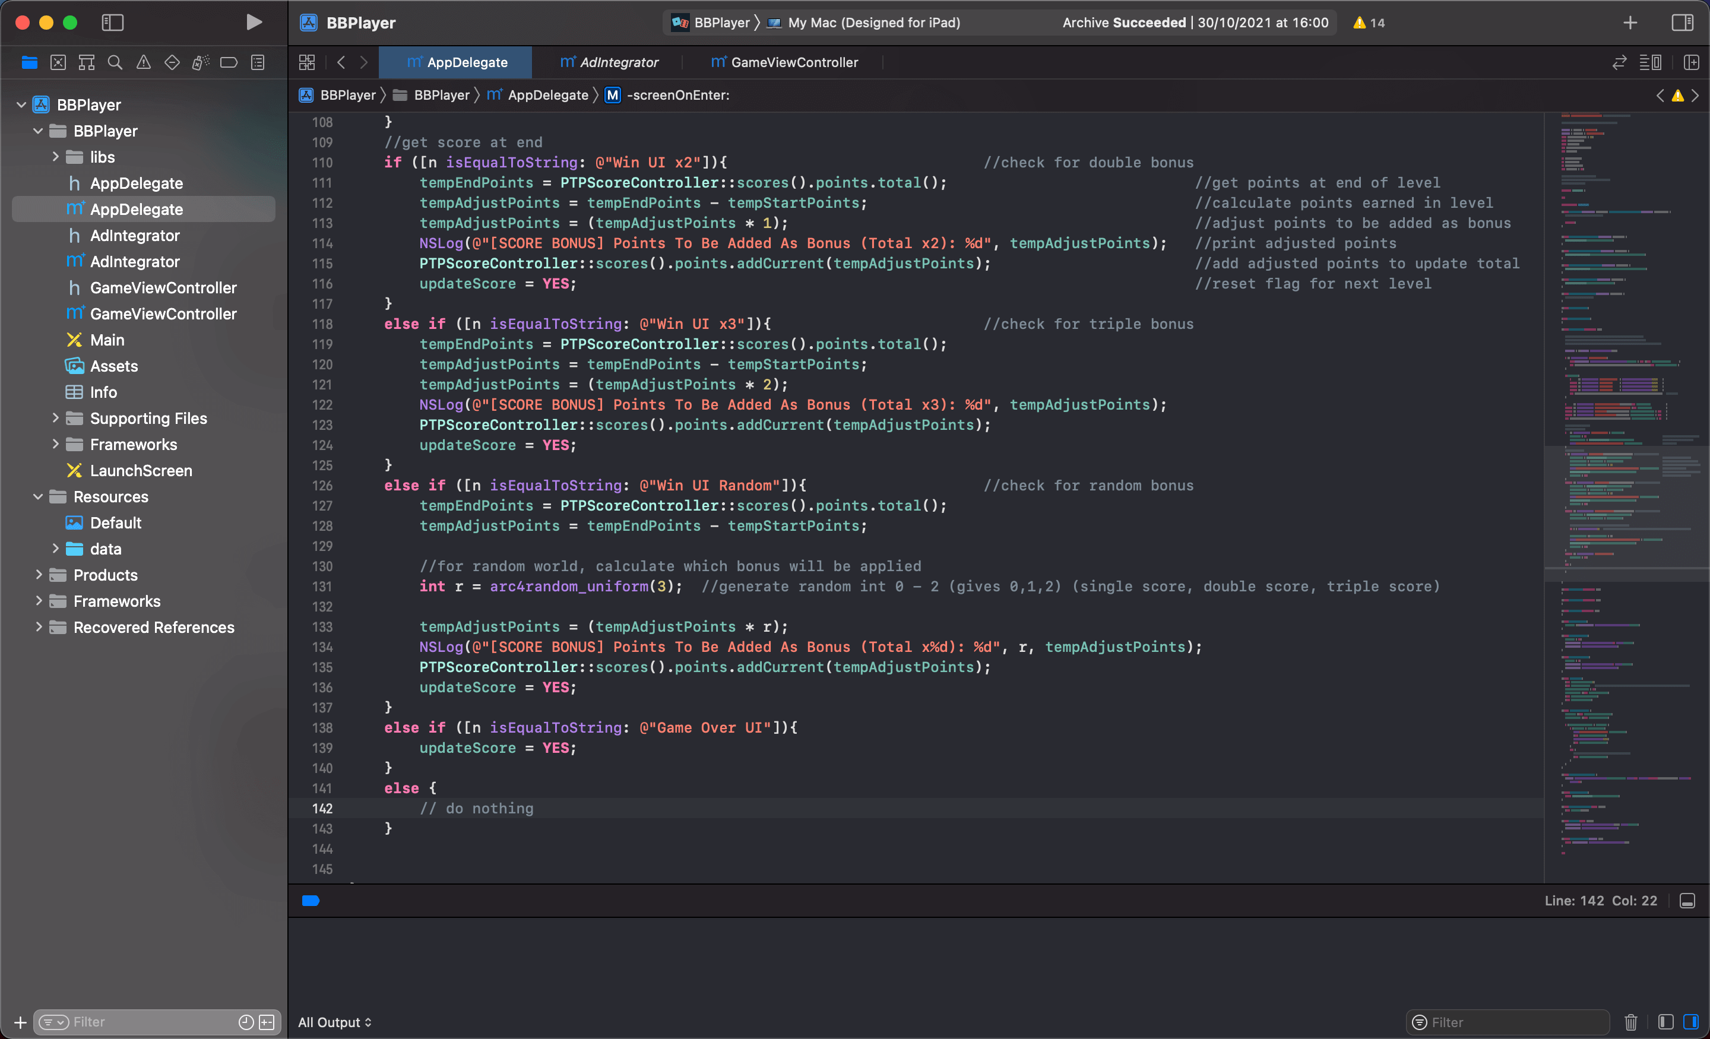The image size is (1710, 1039).
Task: Select My Mac (Designed for iPad) destination
Action: [x=873, y=22]
